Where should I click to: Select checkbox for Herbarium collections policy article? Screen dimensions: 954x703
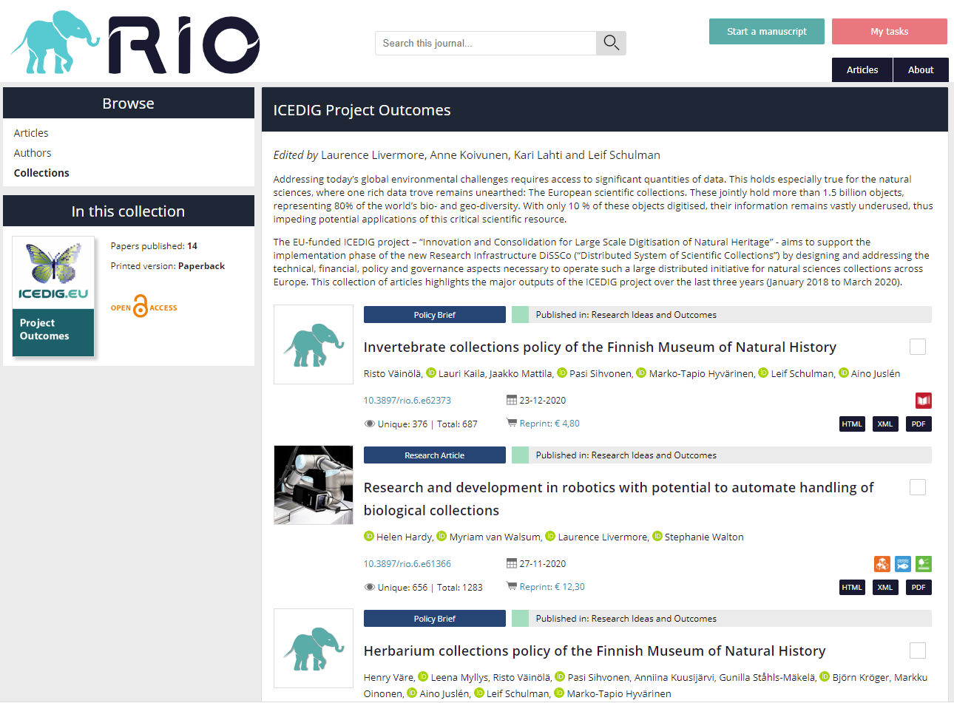coord(918,651)
